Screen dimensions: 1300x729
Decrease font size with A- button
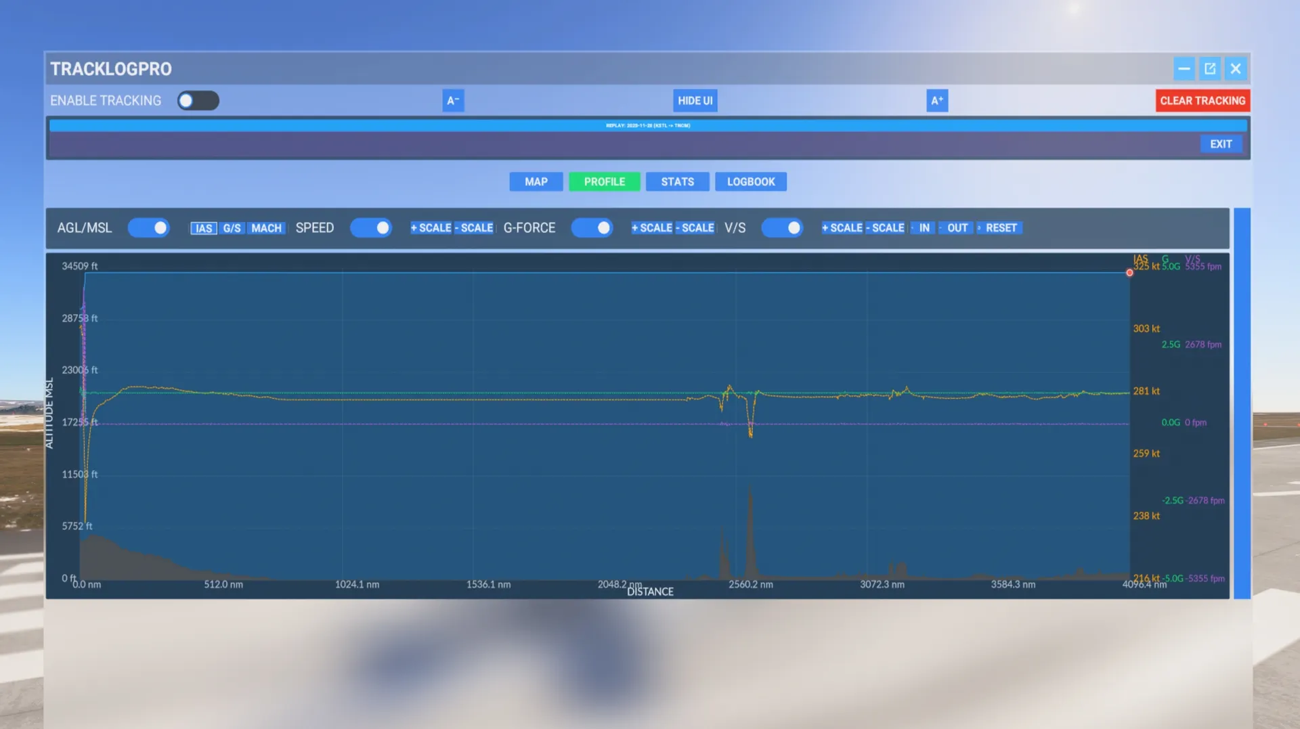tap(453, 101)
